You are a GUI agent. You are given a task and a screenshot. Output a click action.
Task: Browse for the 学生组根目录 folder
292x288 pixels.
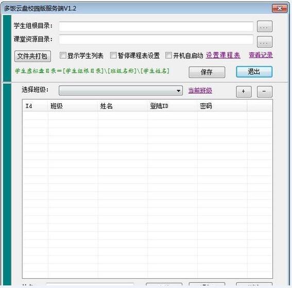[x=264, y=26]
